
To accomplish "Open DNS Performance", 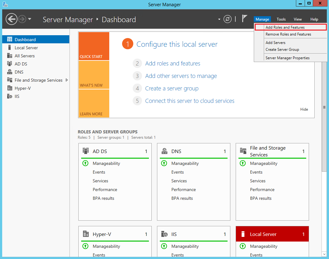I will (x=184, y=189).
